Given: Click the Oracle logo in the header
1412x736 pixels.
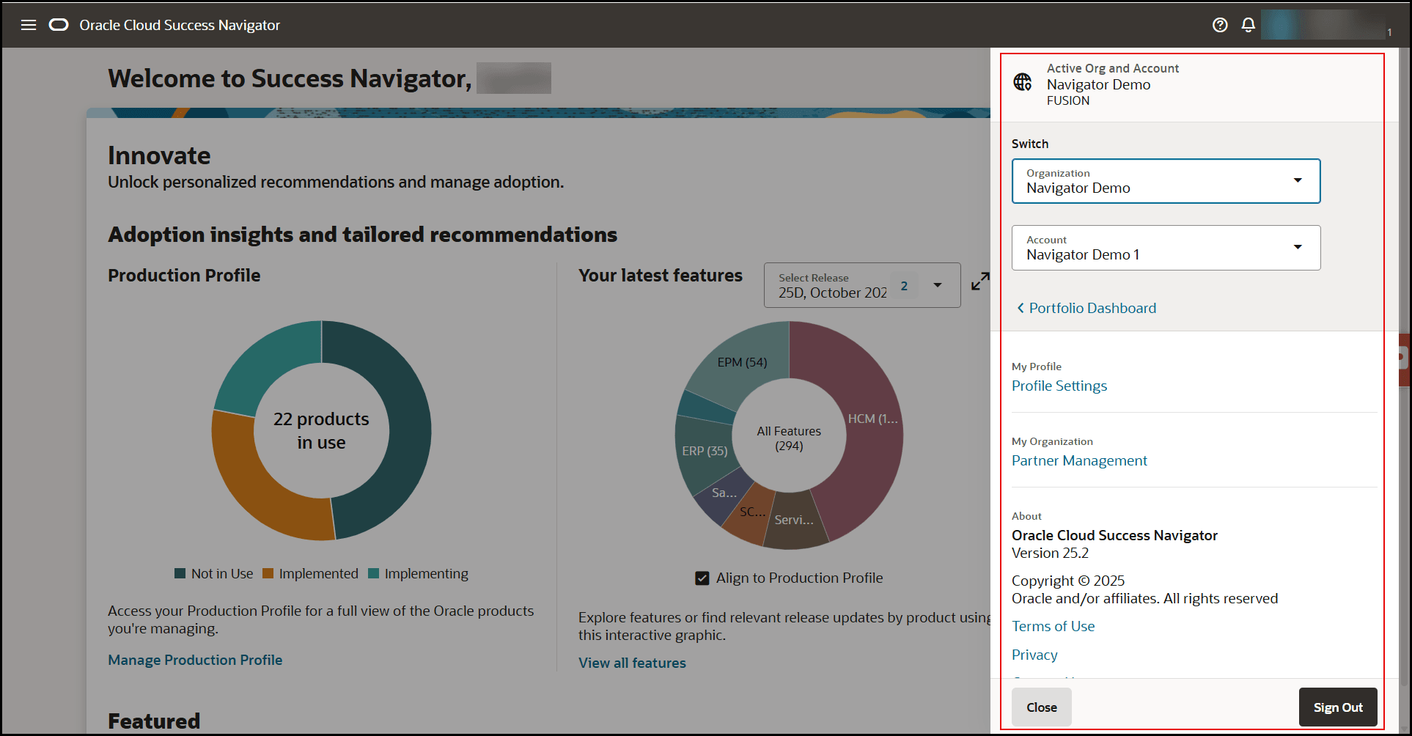Looking at the screenshot, I should pos(59,25).
